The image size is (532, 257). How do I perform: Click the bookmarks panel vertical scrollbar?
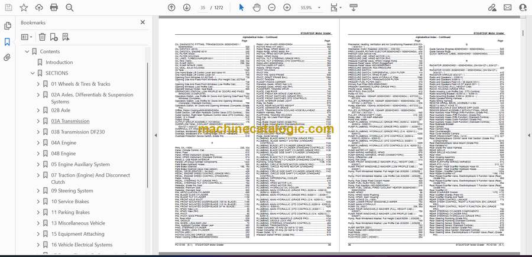click(x=148, y=125)
